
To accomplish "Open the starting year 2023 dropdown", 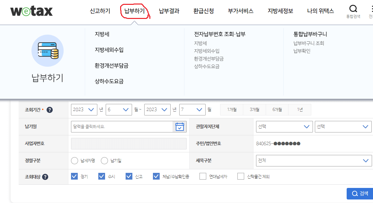I will coord(84,109).
